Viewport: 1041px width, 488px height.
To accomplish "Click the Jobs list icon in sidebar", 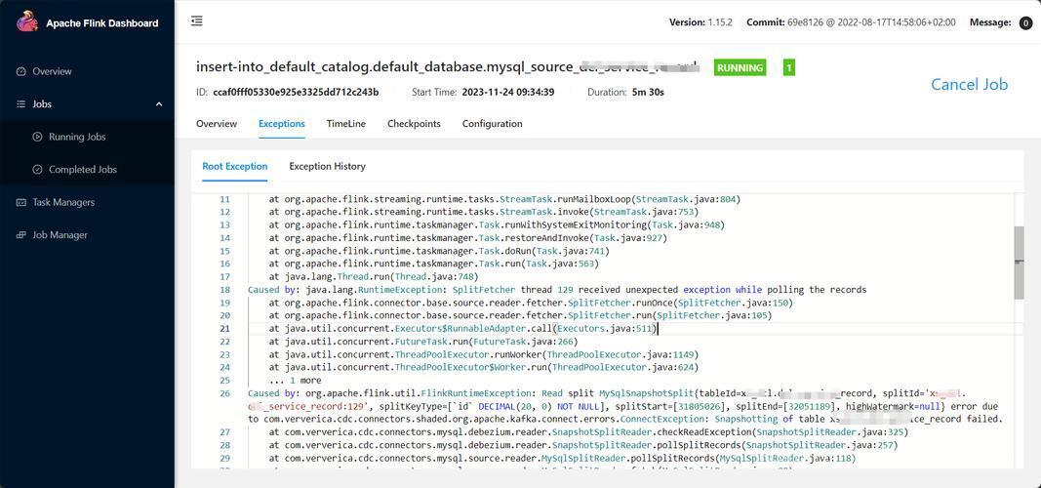I will [x=20, y=104].
